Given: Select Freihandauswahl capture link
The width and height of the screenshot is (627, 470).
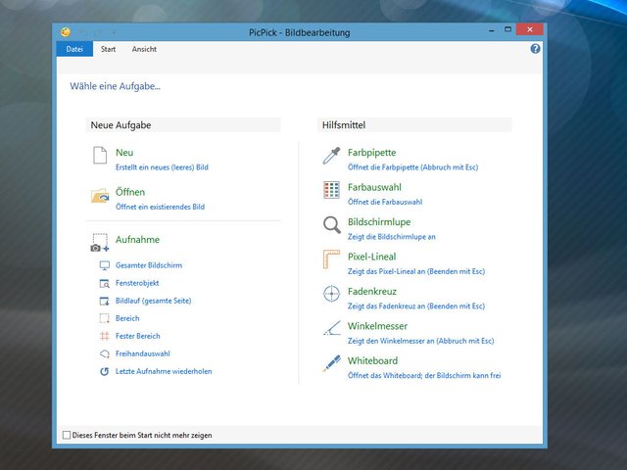Looking at the screenshot, I should (143, 353).
